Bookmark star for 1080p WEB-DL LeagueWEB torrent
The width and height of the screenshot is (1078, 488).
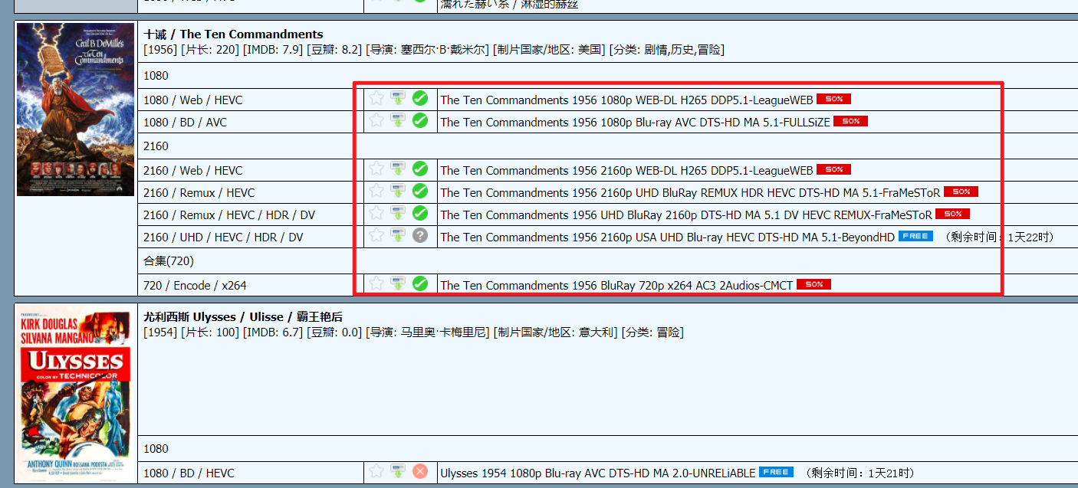pos(376,97)
